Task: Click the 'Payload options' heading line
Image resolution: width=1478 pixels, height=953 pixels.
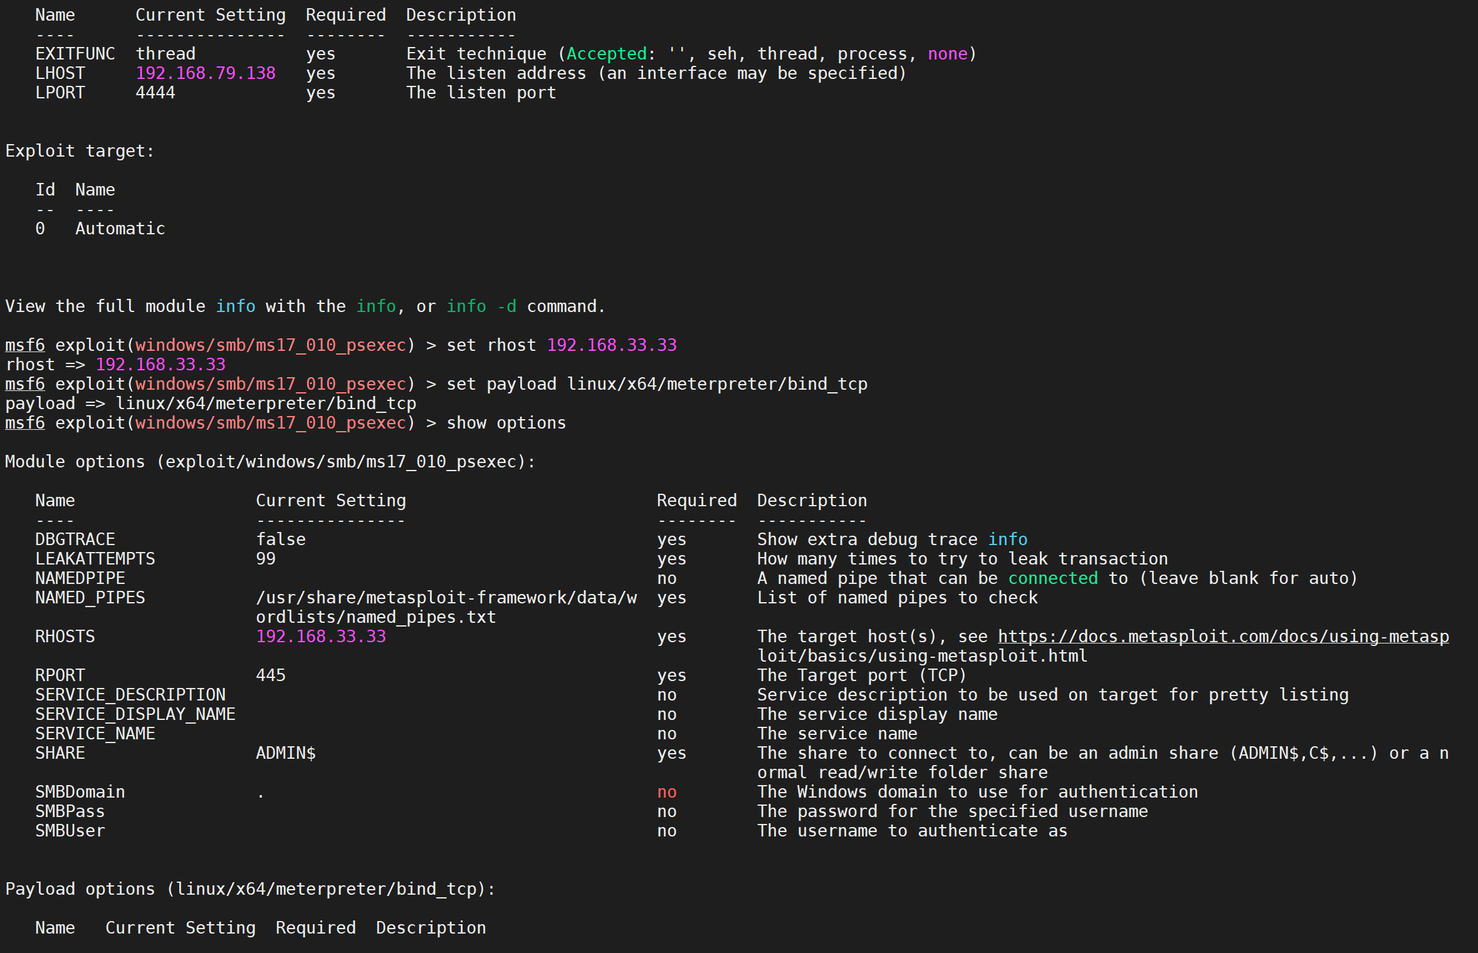Action: (250, 889)
